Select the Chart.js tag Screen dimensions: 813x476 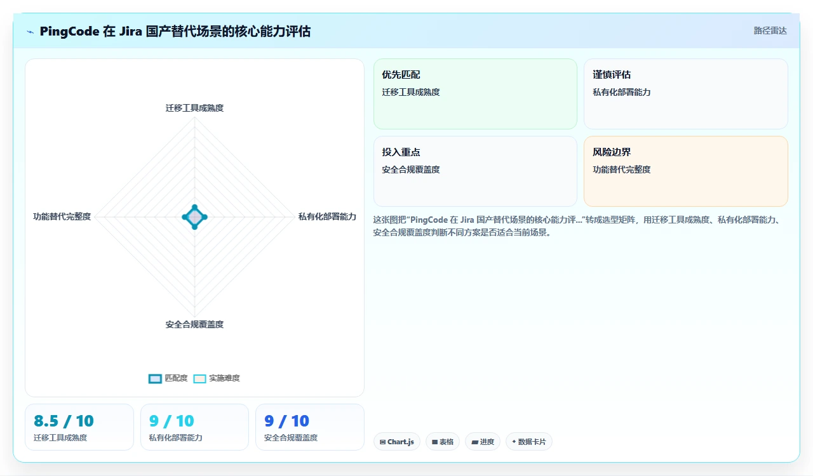[397, 442]
